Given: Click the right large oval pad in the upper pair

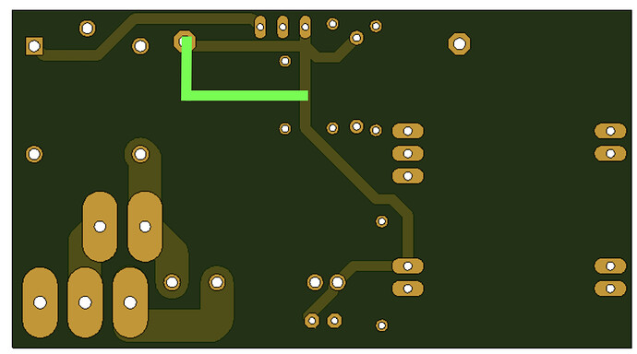Looking at the screenshot, I should coord(145,226).
